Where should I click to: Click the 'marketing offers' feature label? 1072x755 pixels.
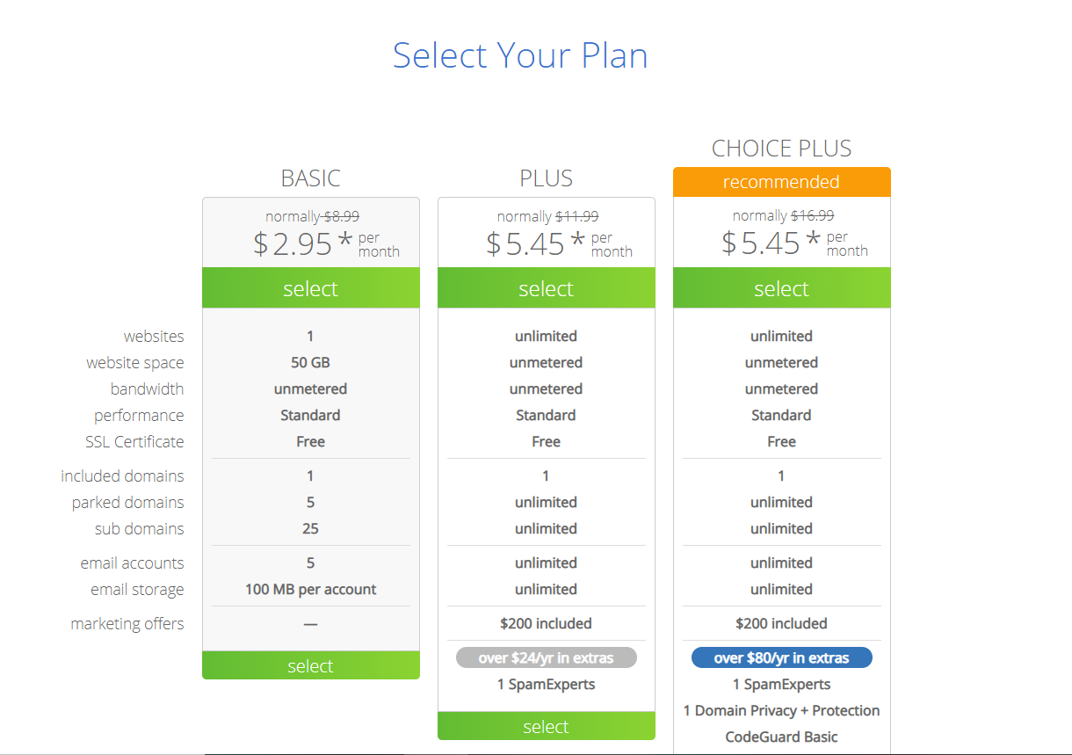click(x=127, y=623)
